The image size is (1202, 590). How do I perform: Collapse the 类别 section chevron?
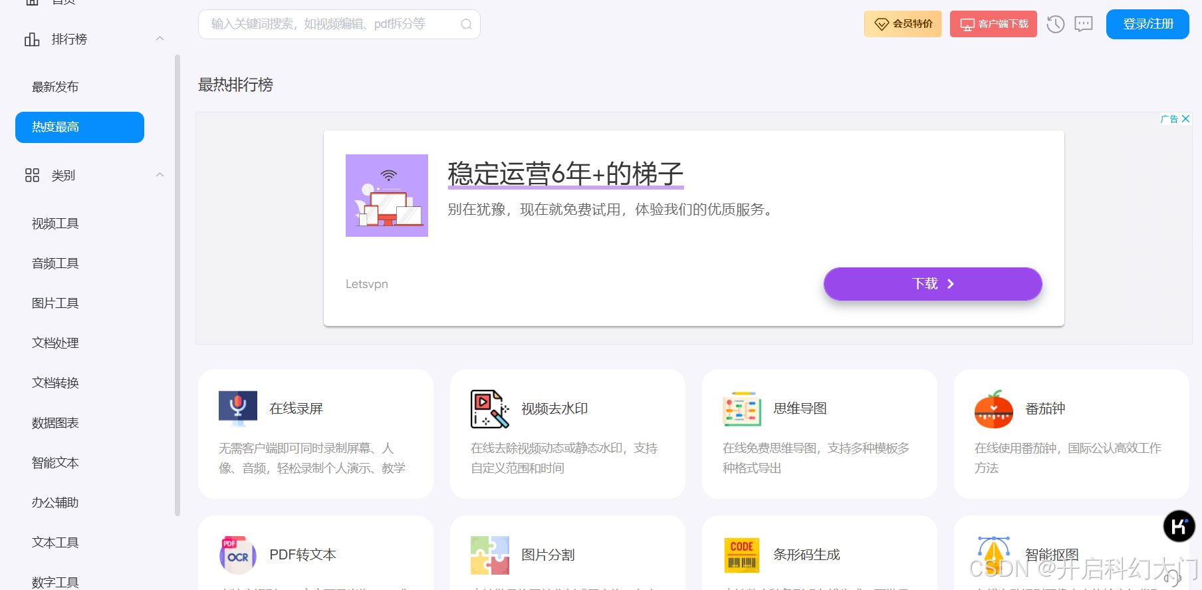tap(160, 175)
